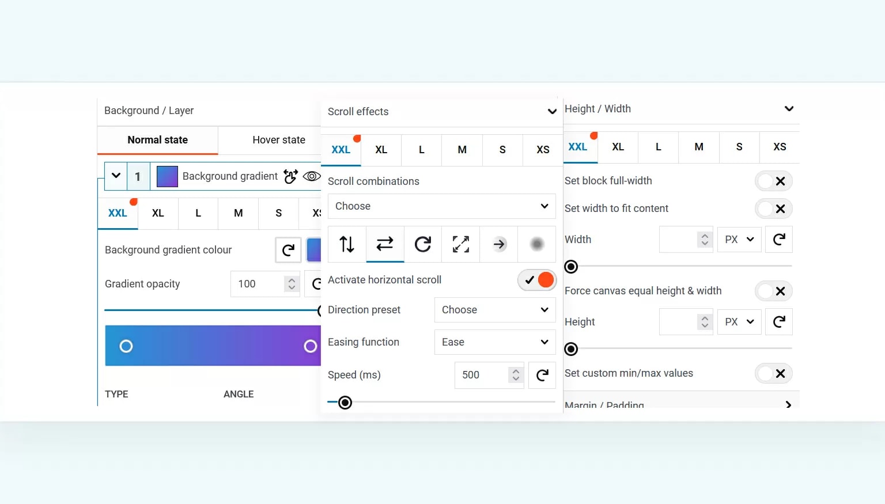
Task: Select the blur scroll effect icon
Action: [537, 244]
